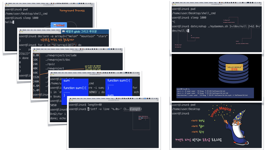Click the book icon beside 배열과 glob banner

pyautogui.click(x=63, y=31)
